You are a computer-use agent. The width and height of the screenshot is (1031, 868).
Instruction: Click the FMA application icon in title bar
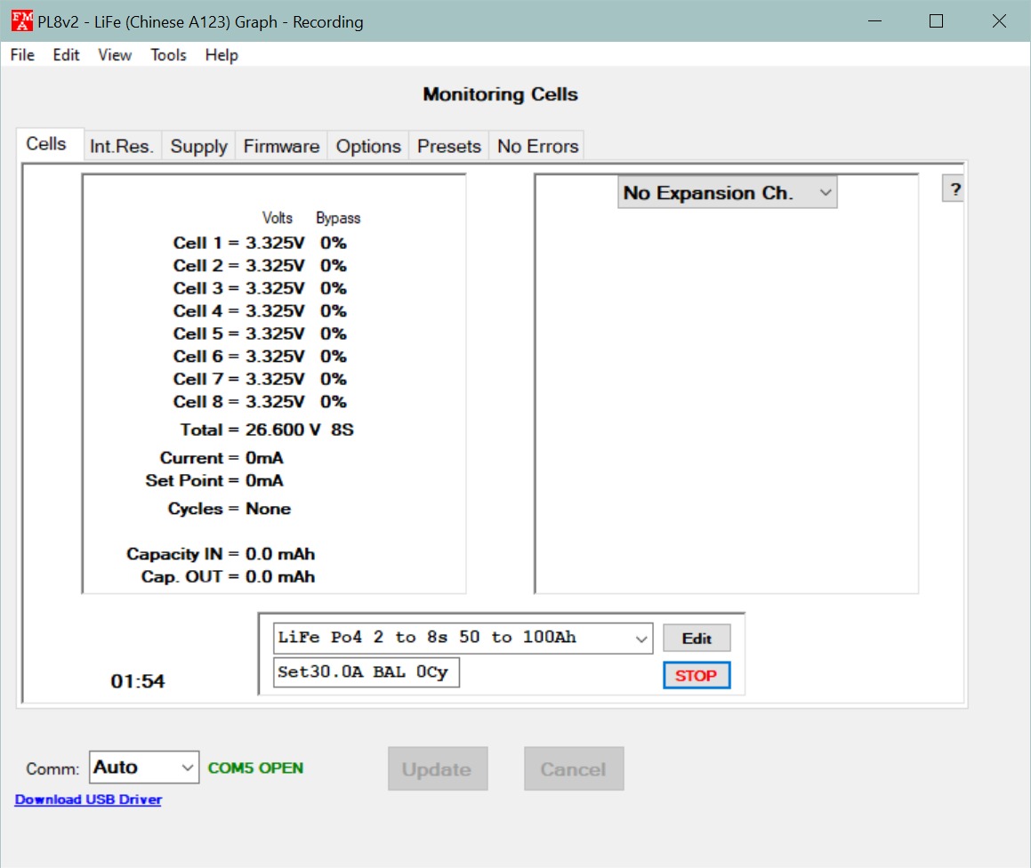coord(22,21)
